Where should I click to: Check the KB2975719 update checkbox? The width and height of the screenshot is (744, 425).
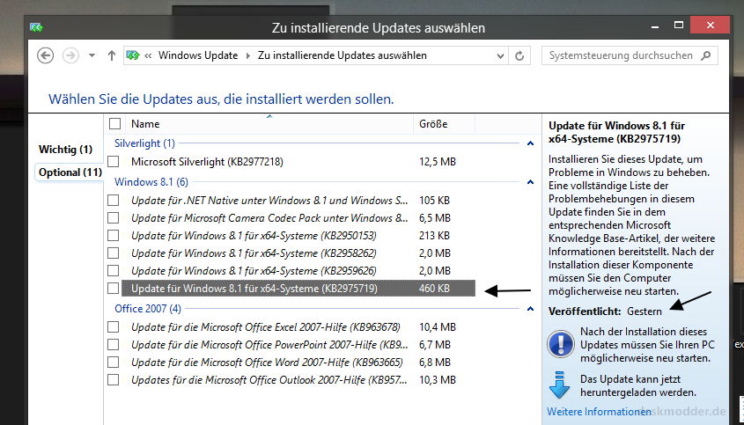click(x=113, y=288)
